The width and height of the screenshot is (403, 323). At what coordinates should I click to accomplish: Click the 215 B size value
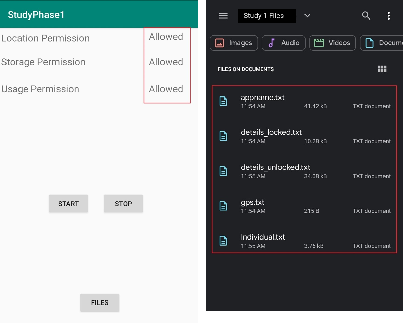tap(312, 211)
